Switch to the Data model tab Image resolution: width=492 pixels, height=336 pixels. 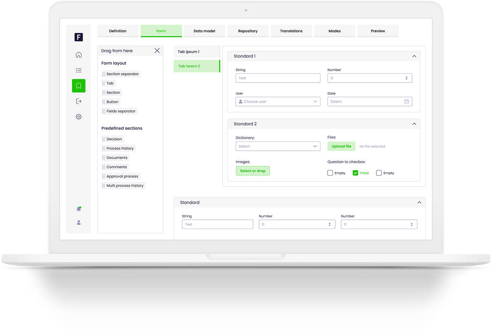(204, 31)
